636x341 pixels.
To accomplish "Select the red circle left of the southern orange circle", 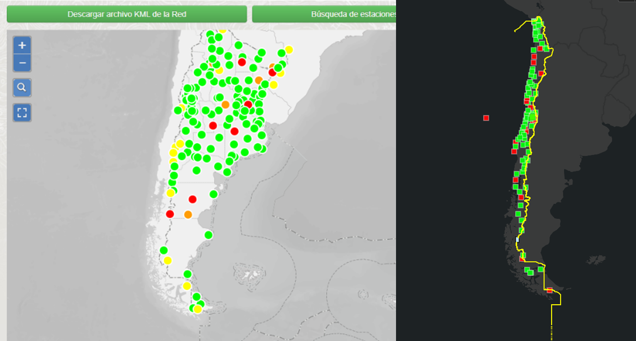I will [170, 214].
